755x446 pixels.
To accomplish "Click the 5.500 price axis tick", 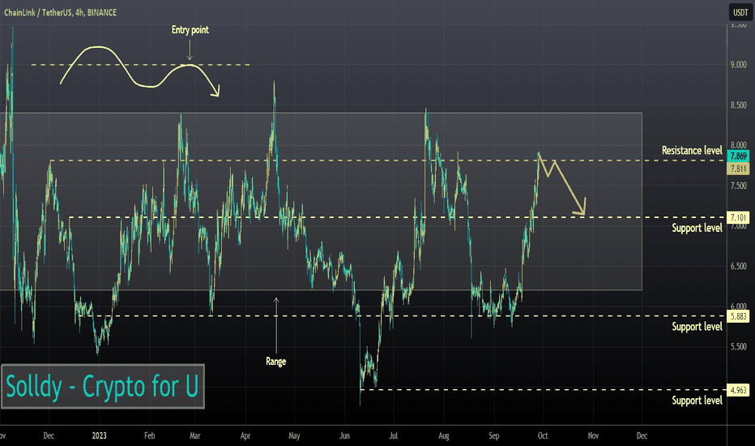I will pos(739,347).
